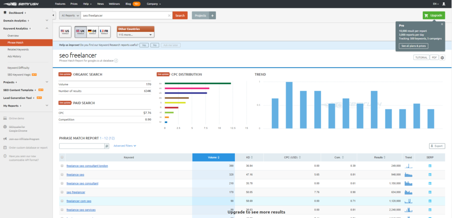452x218 pixels.
Task: Open the All Reports dropdown
Action: click(69, 15)
